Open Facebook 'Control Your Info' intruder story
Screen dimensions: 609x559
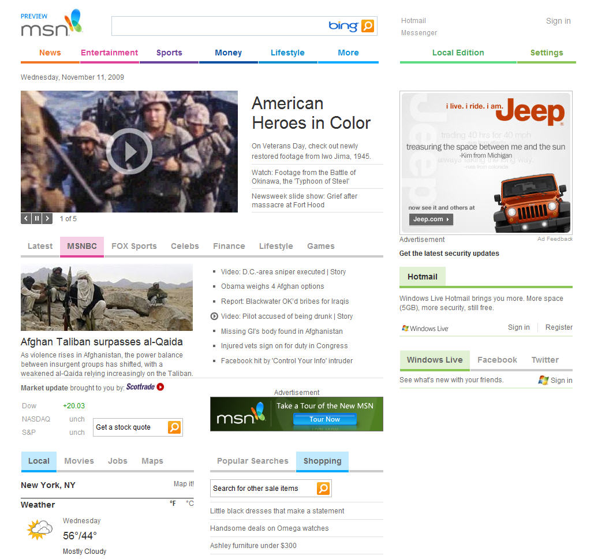287,361
